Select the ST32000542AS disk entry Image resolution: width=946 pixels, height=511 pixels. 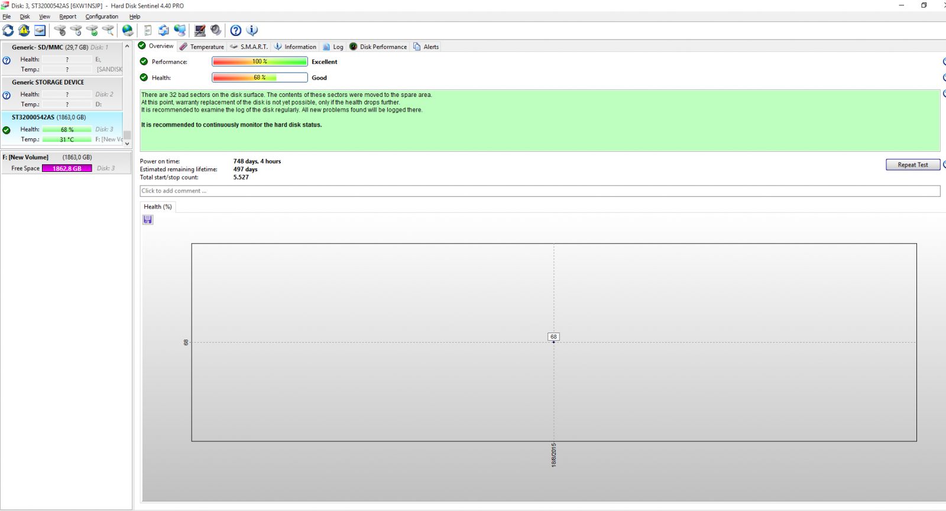pos(62,128)
